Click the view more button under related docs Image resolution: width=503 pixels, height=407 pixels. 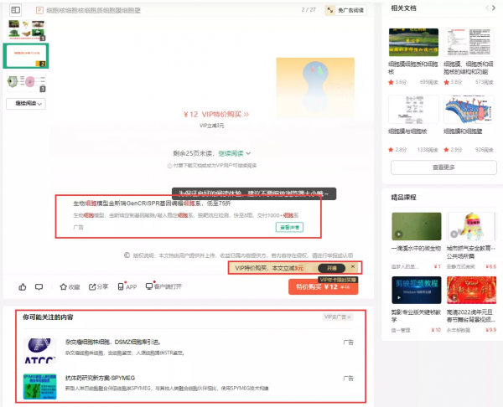(x=443, y=167)
